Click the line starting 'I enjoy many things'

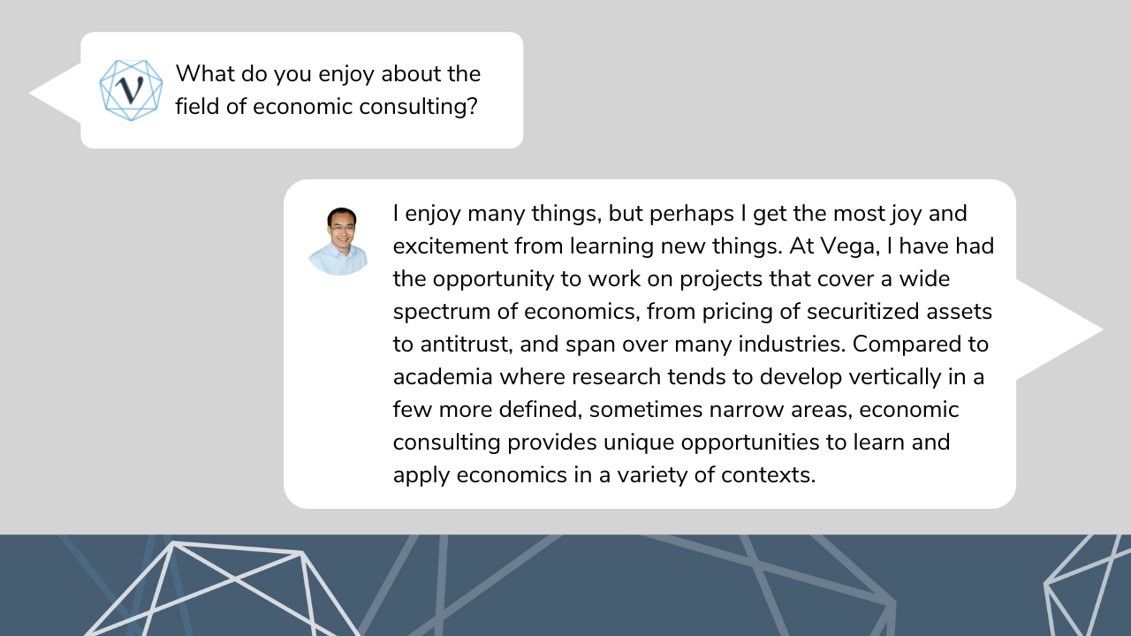point(680,214)
